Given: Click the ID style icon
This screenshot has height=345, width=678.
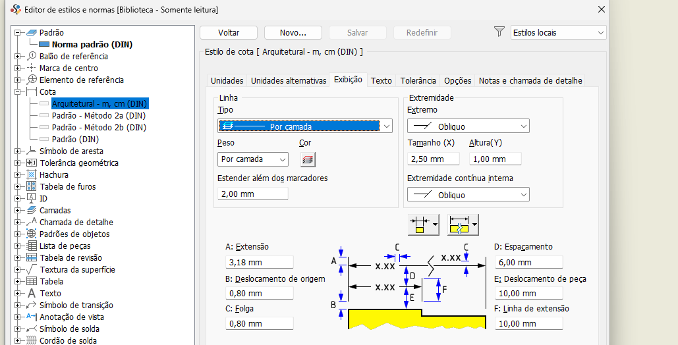Looking at the screenshot, I should pyautogui.click(x=32, y=198).
